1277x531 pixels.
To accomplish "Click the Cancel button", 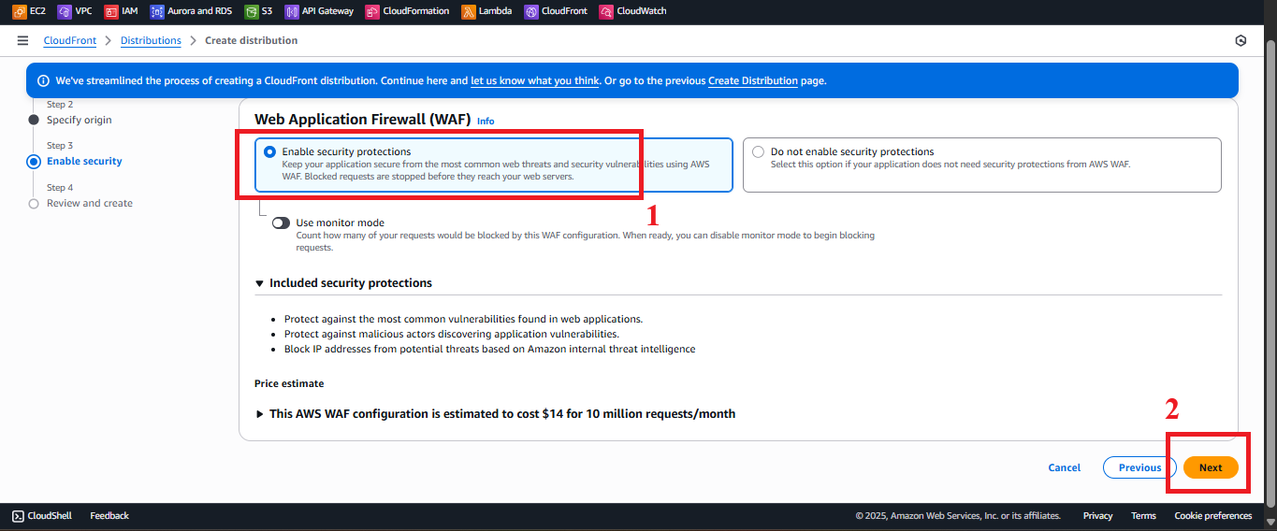I will tap(1065, 467).
